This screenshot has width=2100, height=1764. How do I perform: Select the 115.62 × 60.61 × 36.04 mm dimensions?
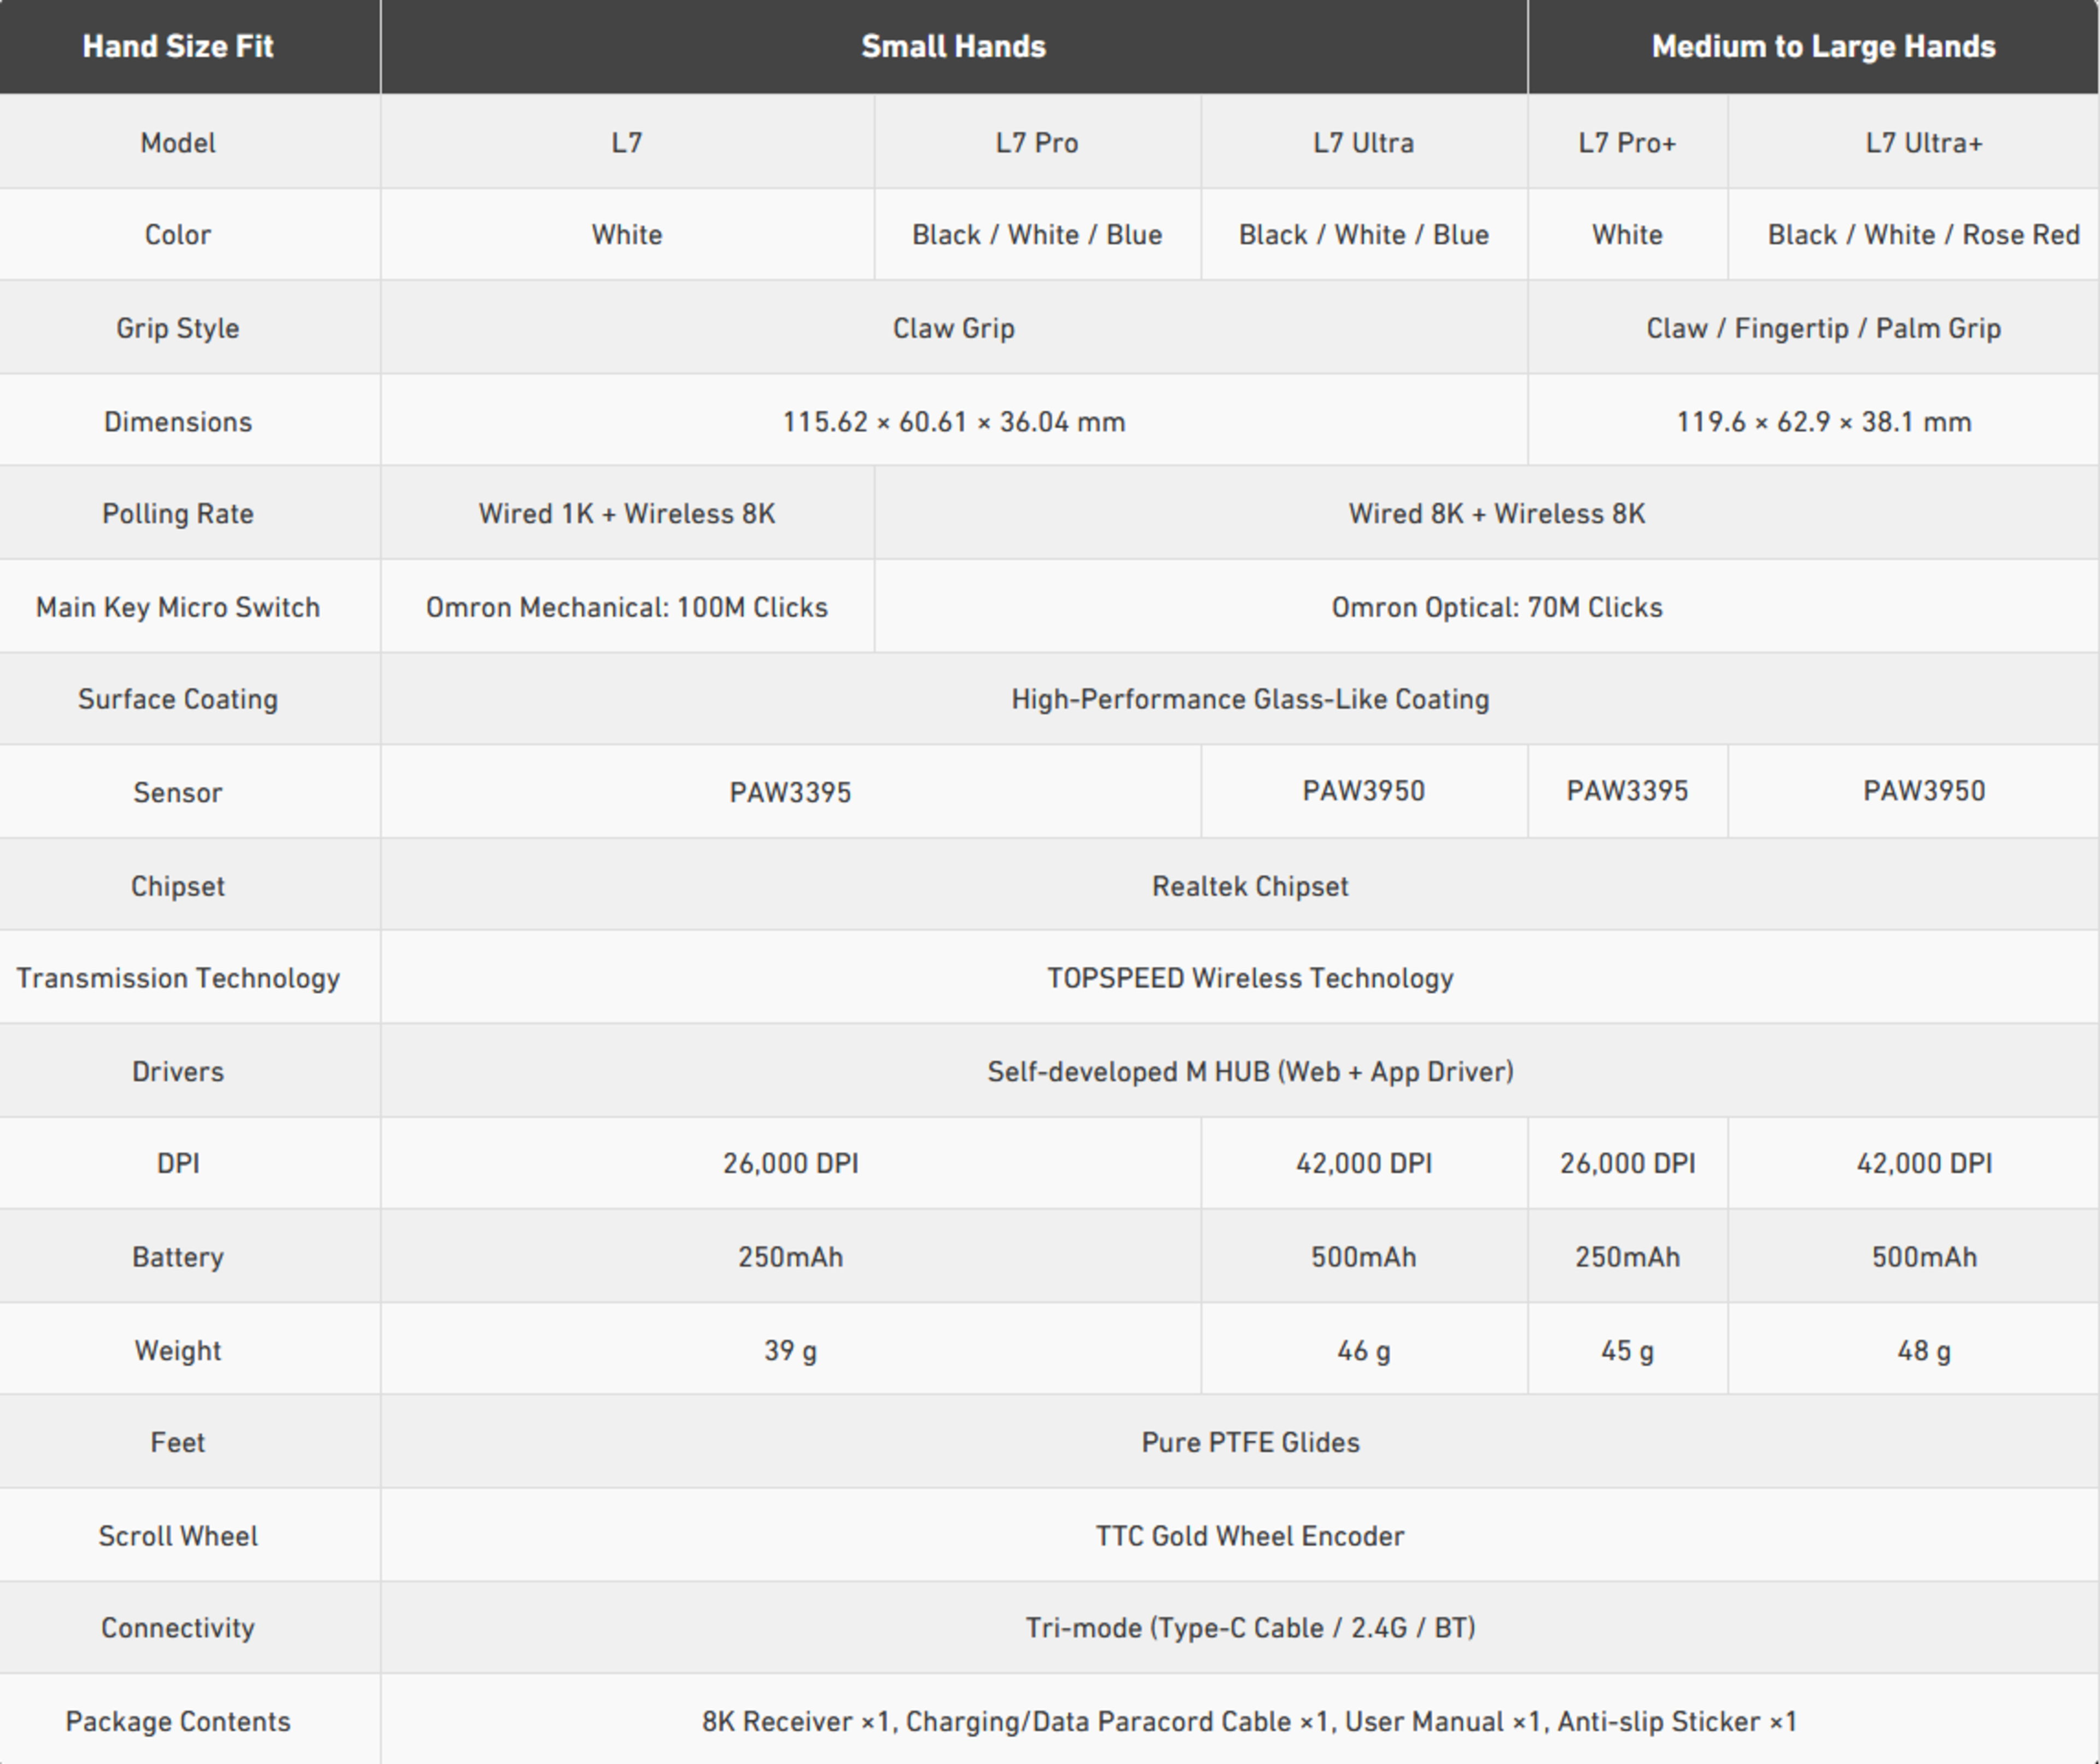point(953,422)
